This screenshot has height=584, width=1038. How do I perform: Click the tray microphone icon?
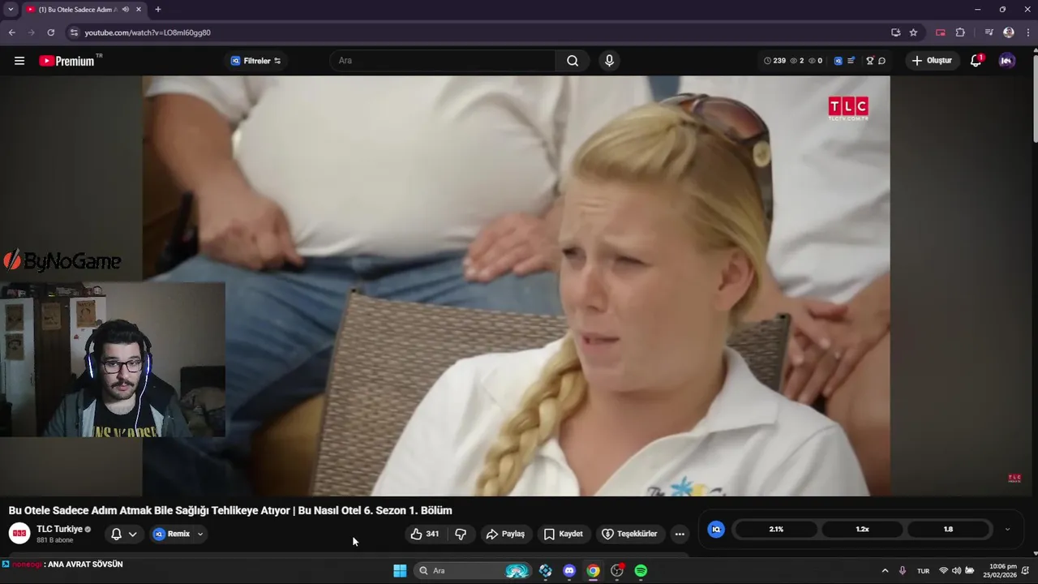click(903, 571)
